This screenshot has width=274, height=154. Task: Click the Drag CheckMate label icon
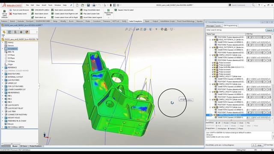81,10
